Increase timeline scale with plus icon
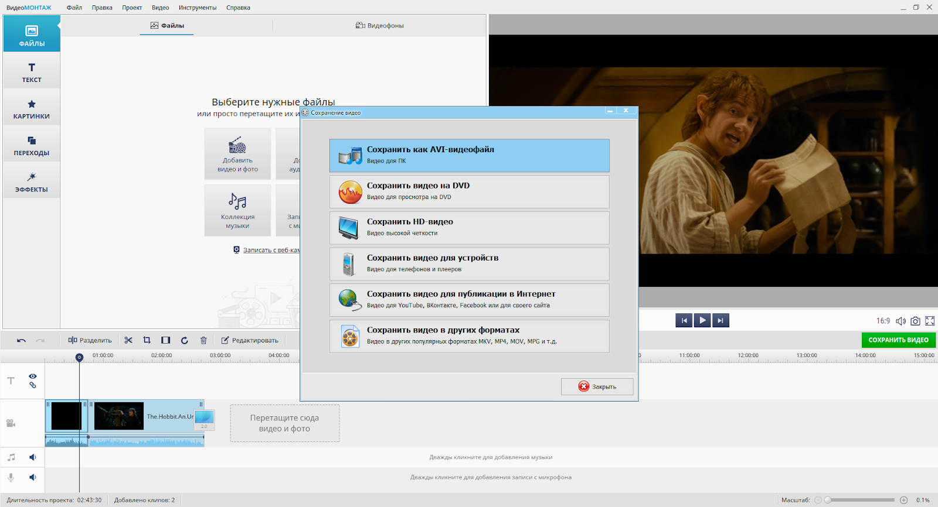 coord(903,500)
